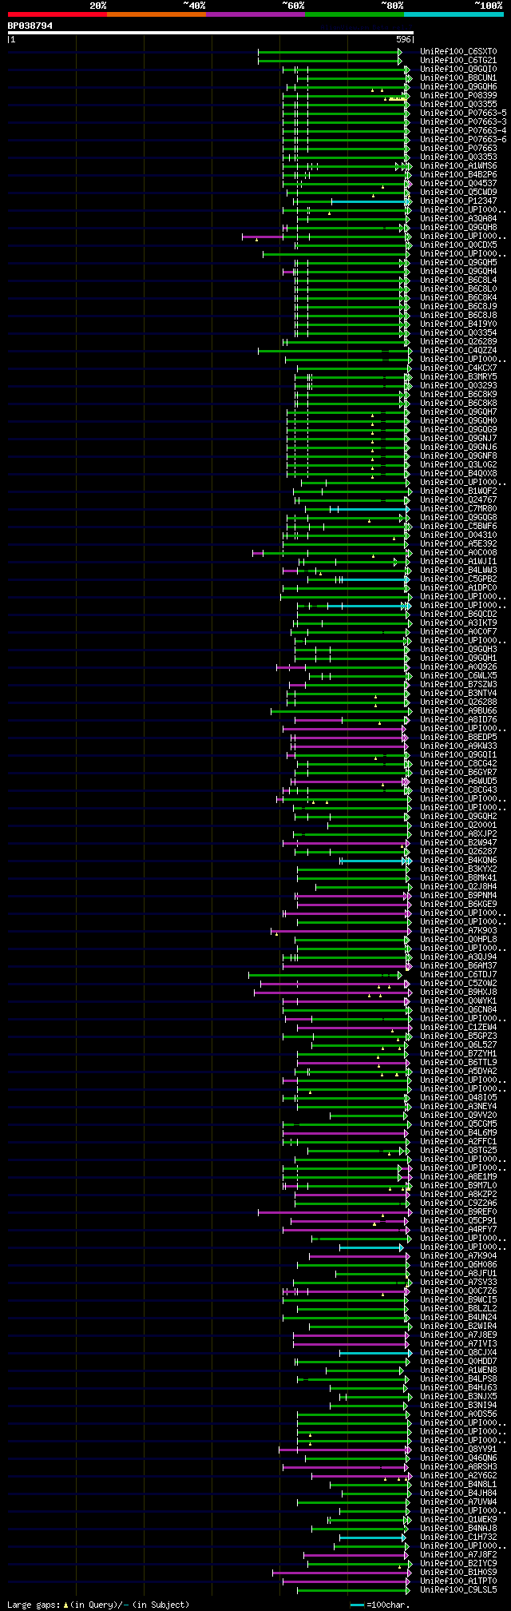Click the UniRef100_P07663-6 isoform label
The height and width of the screenshot is (1611, 511).
tap(463, 140)
